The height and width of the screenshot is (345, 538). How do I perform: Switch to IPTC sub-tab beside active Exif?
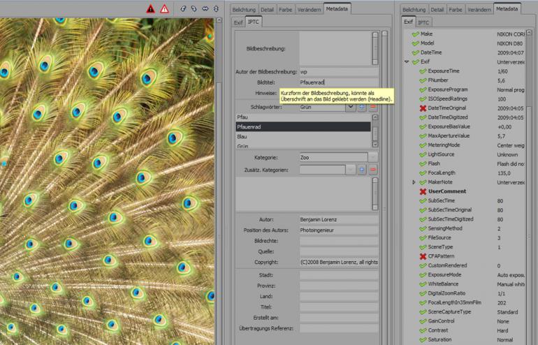click(x=423, y=22)
